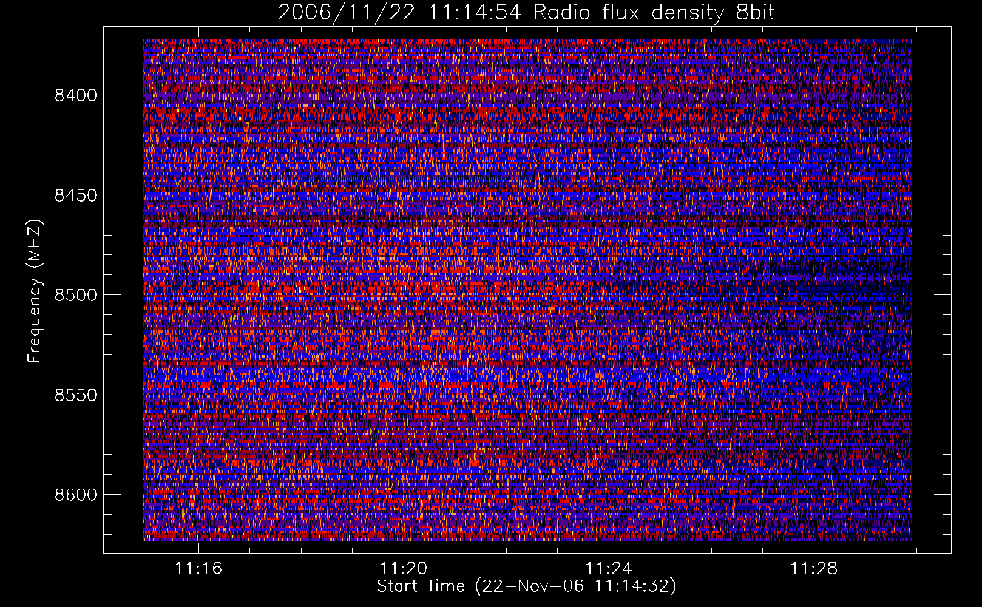Click the 11:20 time axis label
The width and height of the screenshot is (982, 607).
(x=404, y=568)
